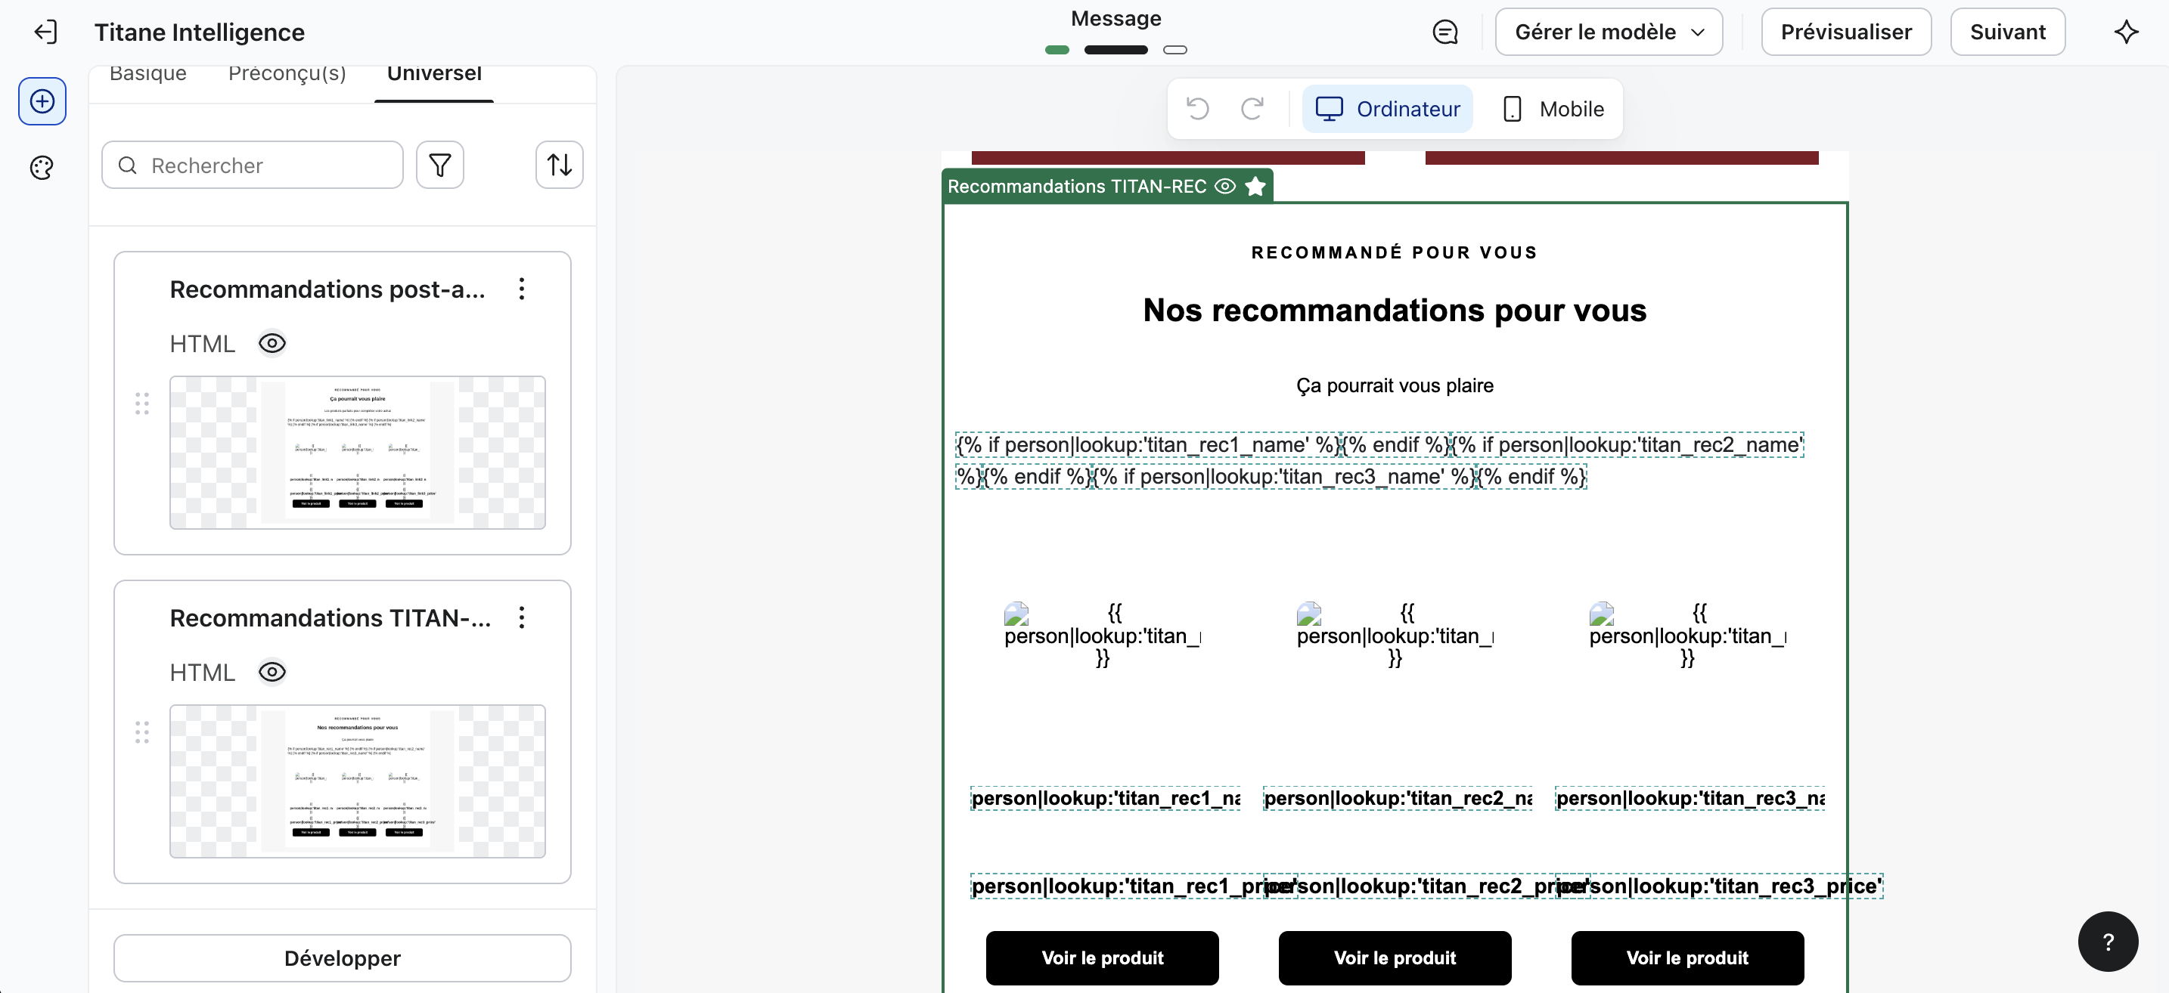2169x993 pixels.
Task: Focus the Rechercher search field
Action: (253, 165)
